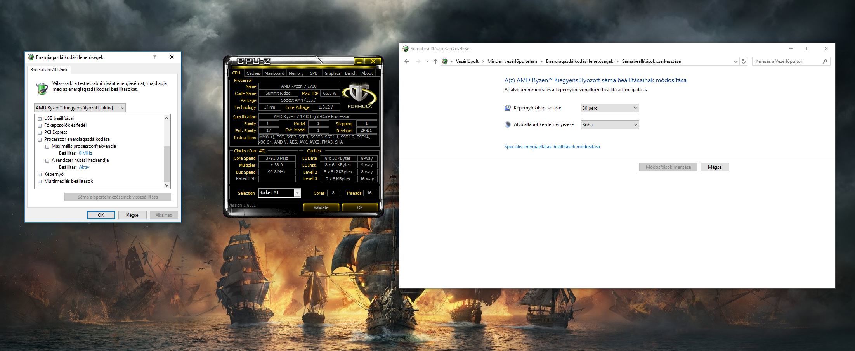Viewport: 855px width, 351px height.
Task: Click the OC Formula logo in CPU-Z
Action: point(359,96)
